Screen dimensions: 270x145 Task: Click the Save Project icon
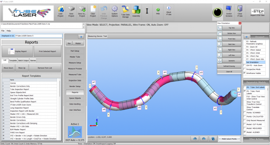(71, 9)
